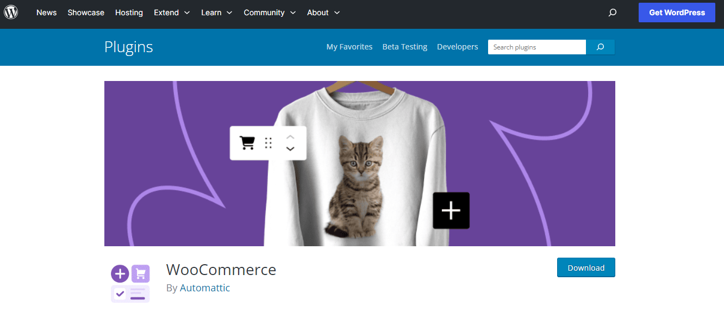Expand the Extend dropdown menu

[172, 13]
